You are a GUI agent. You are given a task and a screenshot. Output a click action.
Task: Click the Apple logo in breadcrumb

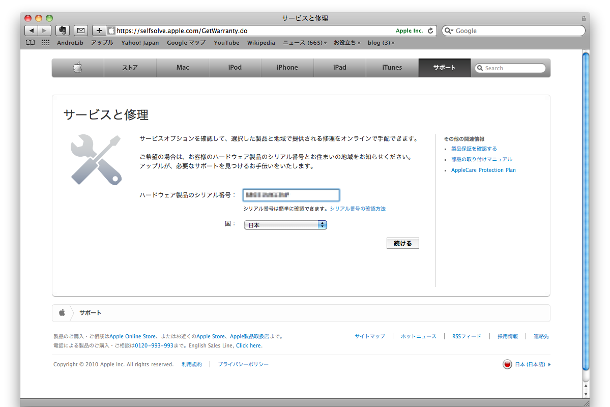(62, 313)
